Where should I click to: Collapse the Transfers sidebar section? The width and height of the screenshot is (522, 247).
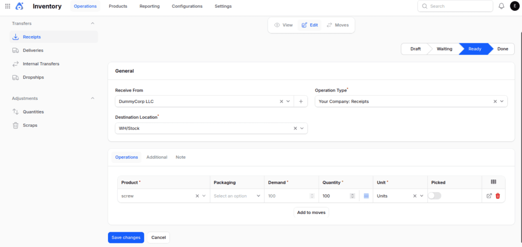93,23
